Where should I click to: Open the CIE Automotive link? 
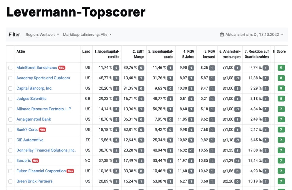30,140
